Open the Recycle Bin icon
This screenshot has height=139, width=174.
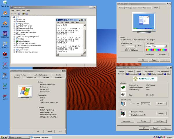click(x=5, y=3)
